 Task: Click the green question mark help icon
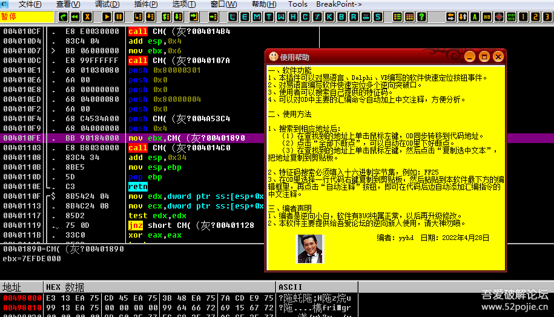[421, 16]
